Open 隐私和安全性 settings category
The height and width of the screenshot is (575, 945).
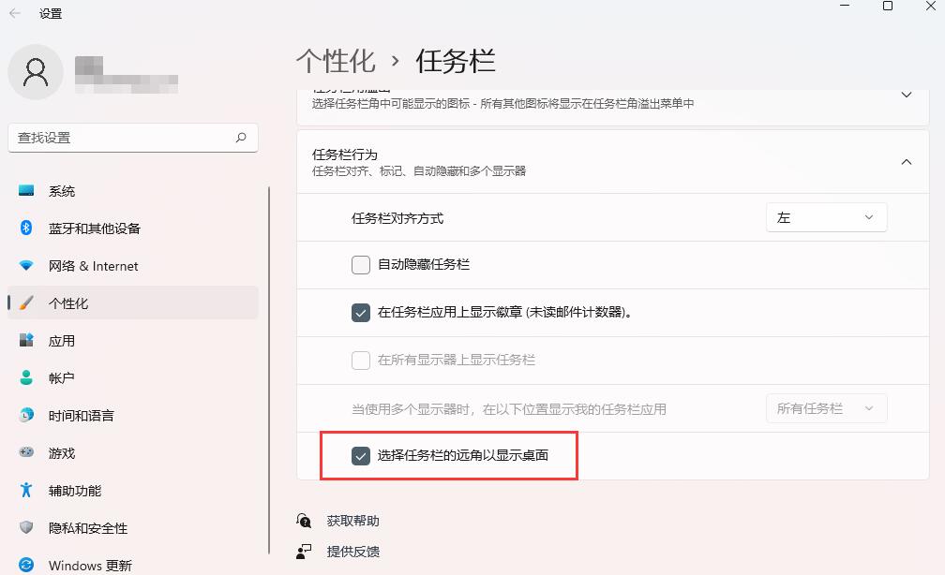(133, 527)
